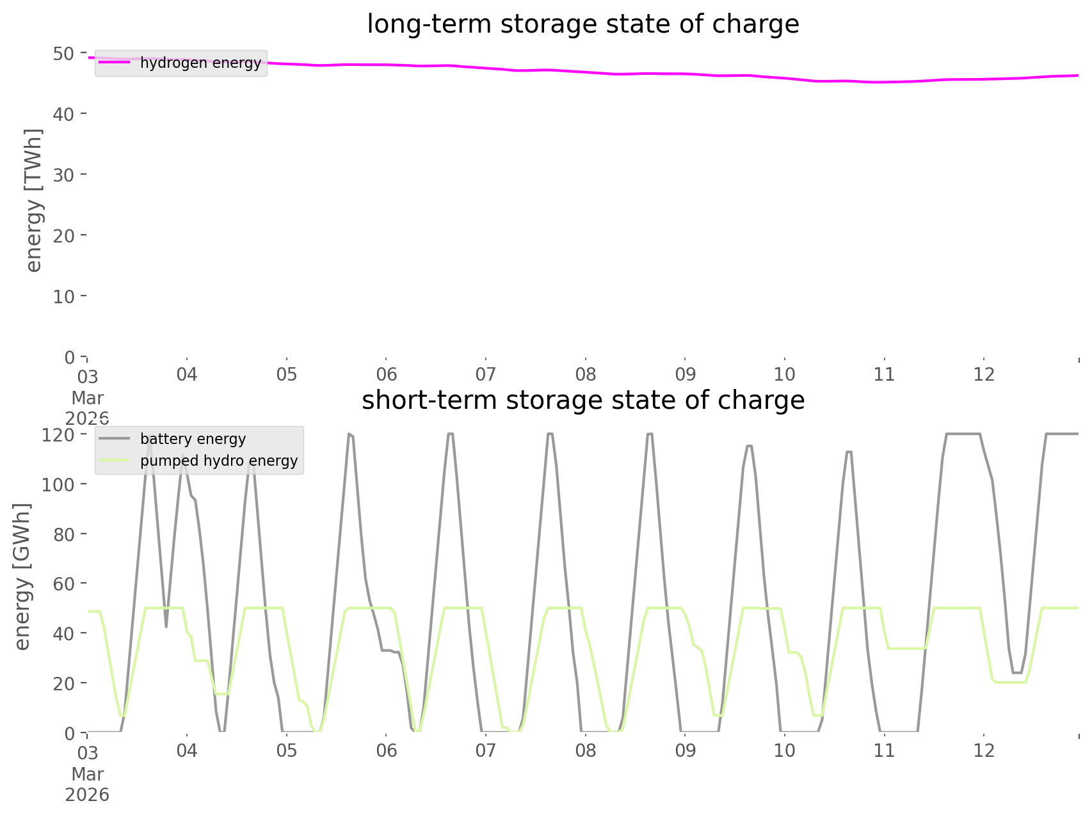
Task: Click the 30 tick on the TWh axis
Action: tap(63, 175)
